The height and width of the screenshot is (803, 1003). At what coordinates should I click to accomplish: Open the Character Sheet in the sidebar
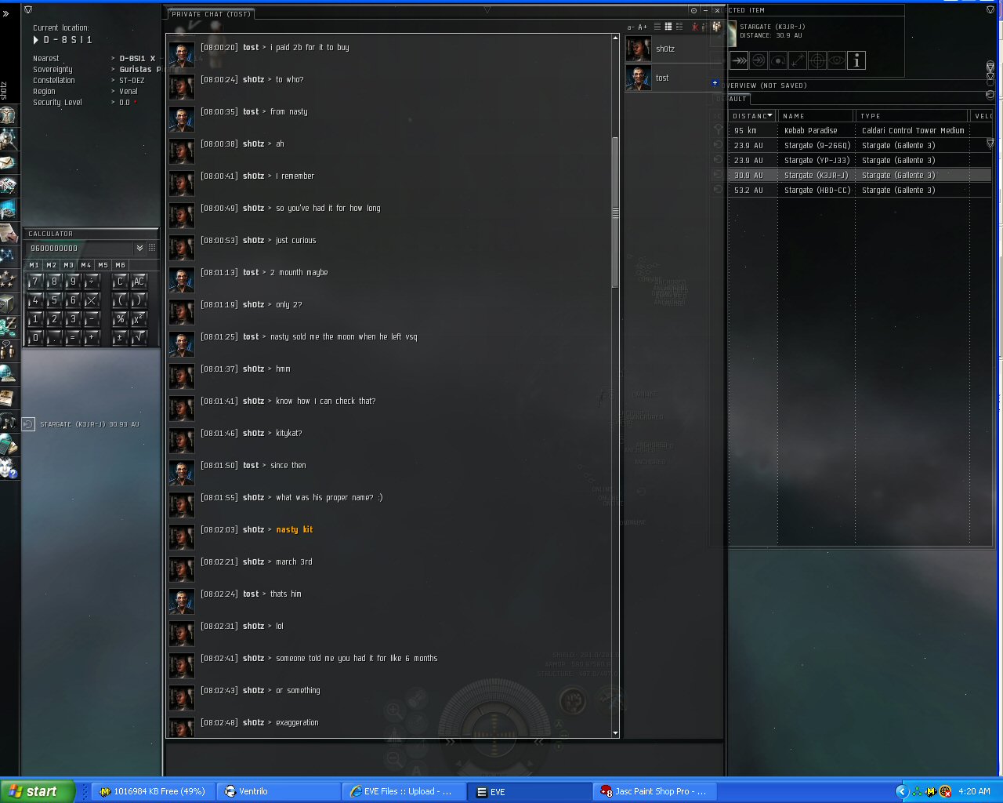pyautogui.click(x=8, y=116)
